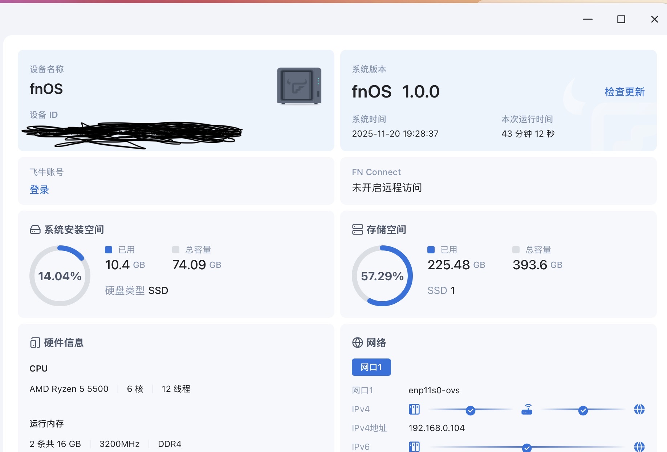Click the 12 线程 thread count
Screen dimensions: 667x452
tap(176, 389)
